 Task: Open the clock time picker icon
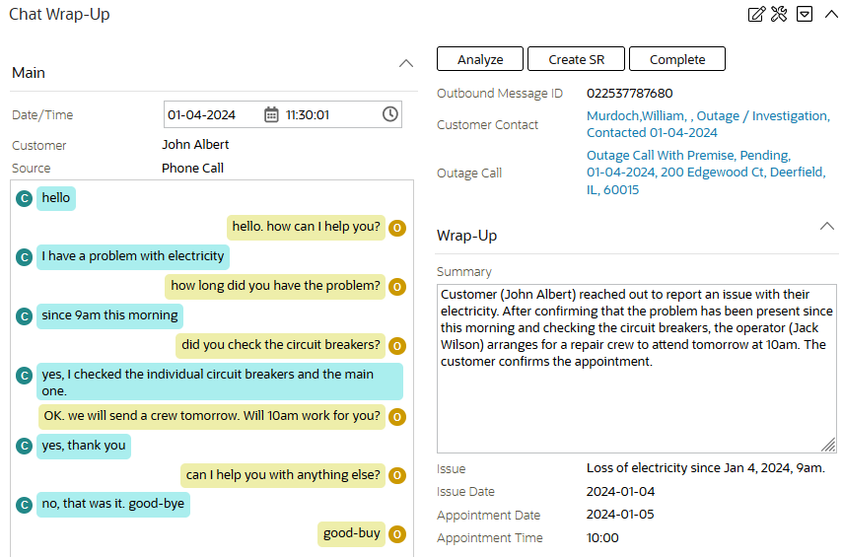click(390, 114)
